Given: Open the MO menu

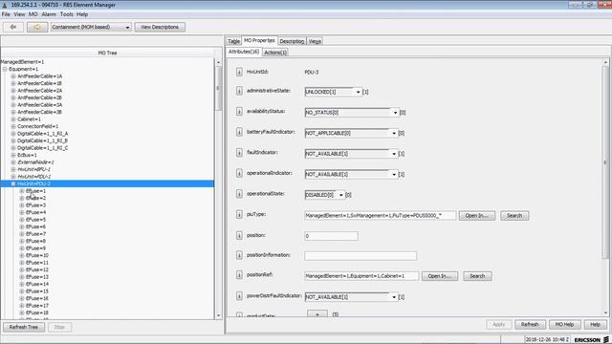Looking at the screenshot, I should (x=33, y=14).
